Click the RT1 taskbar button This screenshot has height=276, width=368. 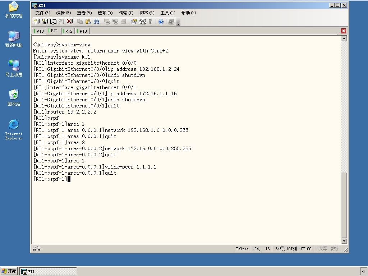pyautogui.click(x=48, y=272)
